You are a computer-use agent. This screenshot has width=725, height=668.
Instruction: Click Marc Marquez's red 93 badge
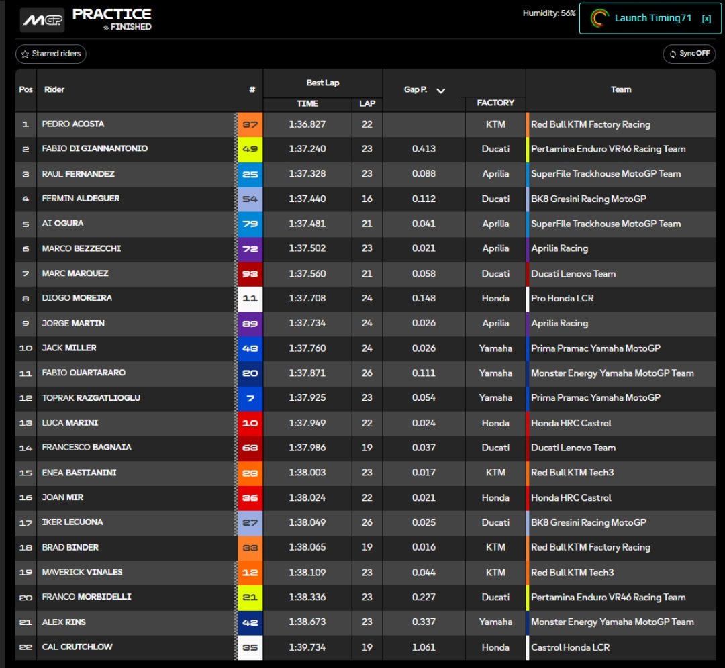coord(250,274)
